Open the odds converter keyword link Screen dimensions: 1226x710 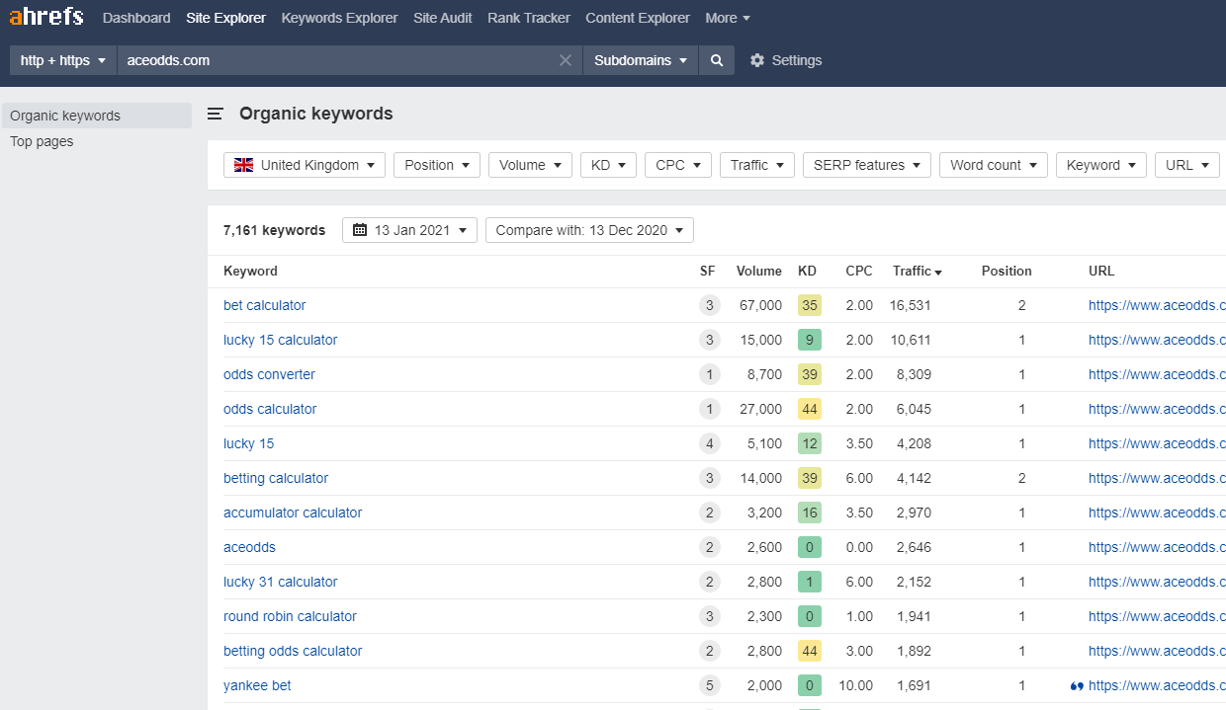(269, 374)
